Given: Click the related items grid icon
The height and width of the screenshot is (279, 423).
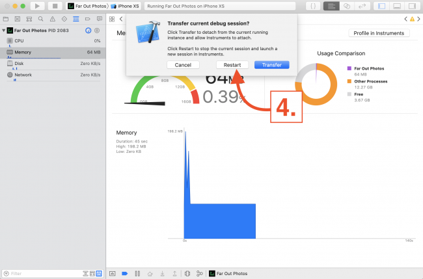Looking at the screenshot, I should 112,19.
